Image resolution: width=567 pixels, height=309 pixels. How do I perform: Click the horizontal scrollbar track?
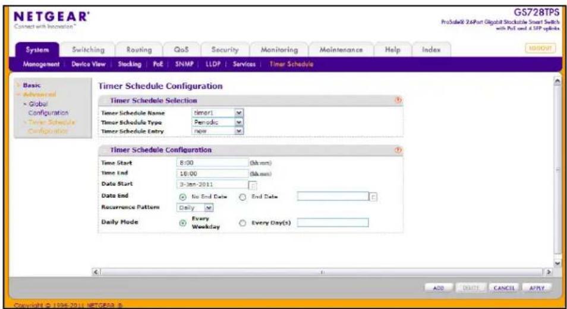pyautogui.click(x=322, y=272)
